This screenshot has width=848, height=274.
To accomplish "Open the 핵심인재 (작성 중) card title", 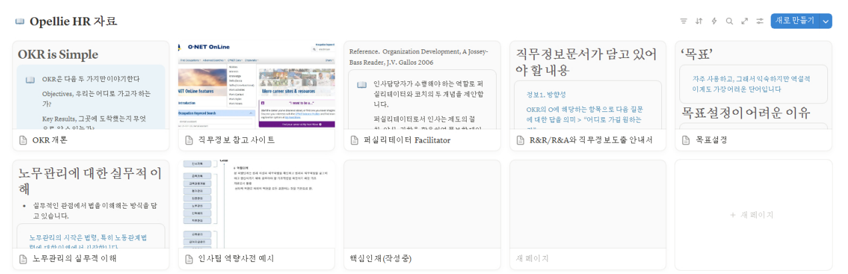I will (381, 259).
